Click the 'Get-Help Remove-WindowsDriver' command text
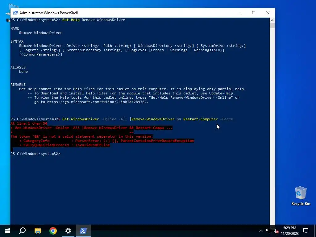The image size is (316, 237). [x=94, y=20]
